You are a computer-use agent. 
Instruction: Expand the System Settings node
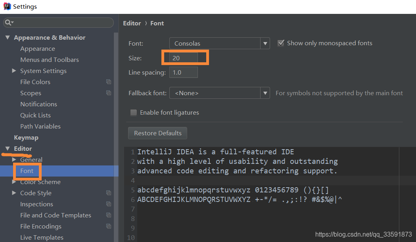tap(14, 71)
